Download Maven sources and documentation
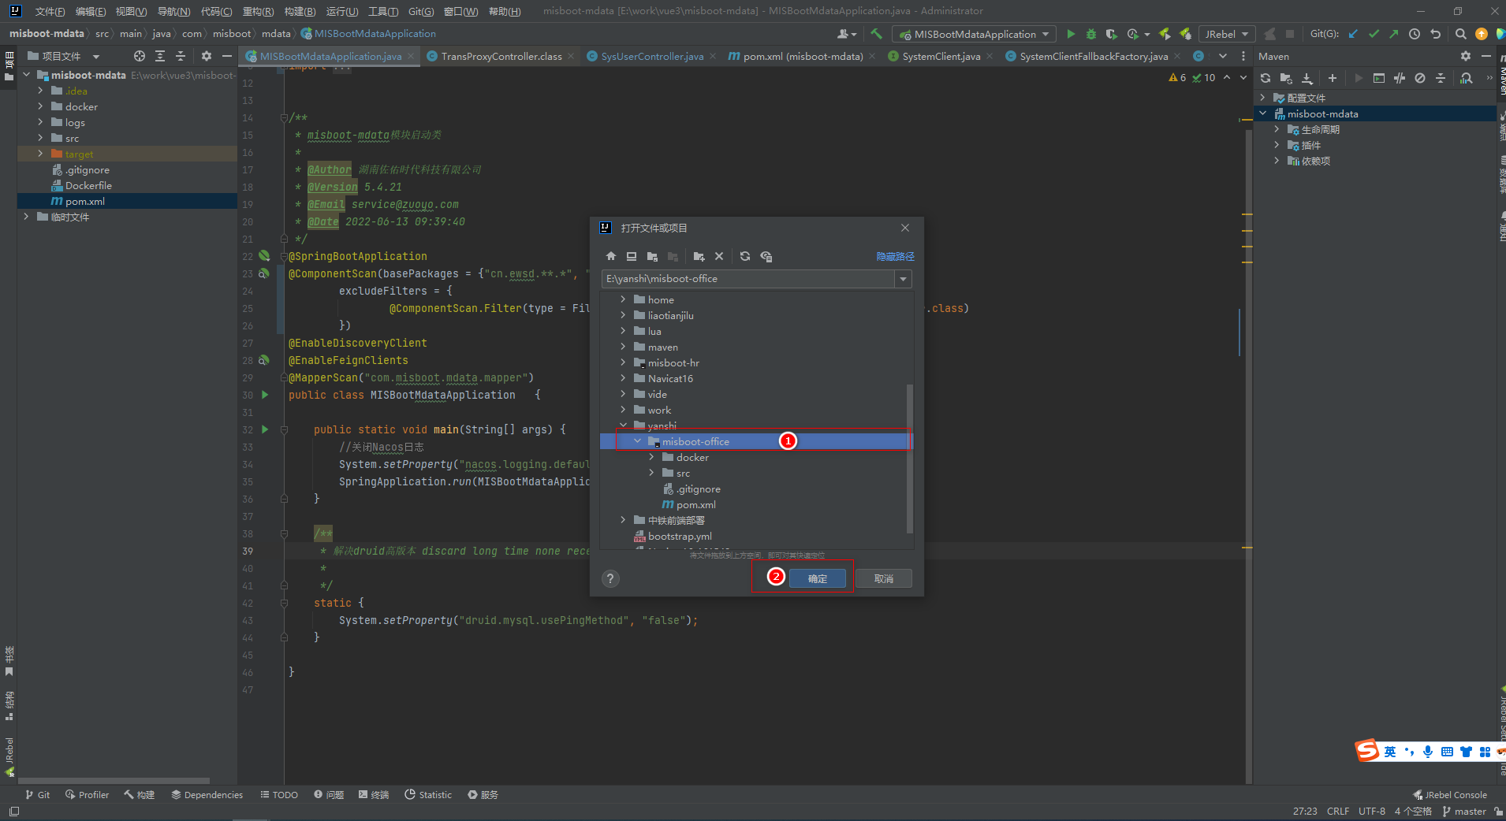Image resolution: width=1506 pixels, height=821 pixels. coord(1307,78)
